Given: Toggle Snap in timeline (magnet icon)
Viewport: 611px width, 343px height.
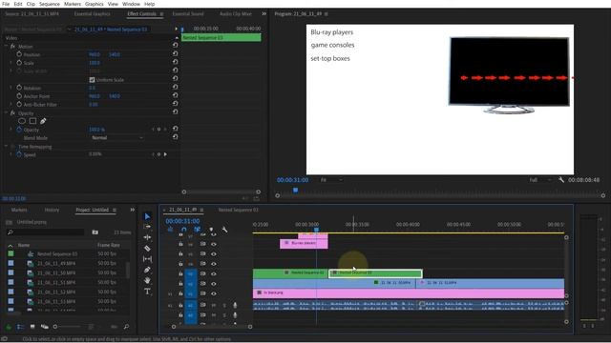Looking at the screenshot, I should pos(184,230).
